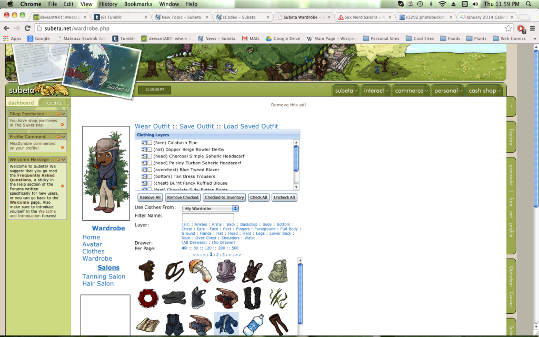Viewport: 539px width, 337px height.
Task: Collapse the Welcome Message panel arrow
Action: 64,159
